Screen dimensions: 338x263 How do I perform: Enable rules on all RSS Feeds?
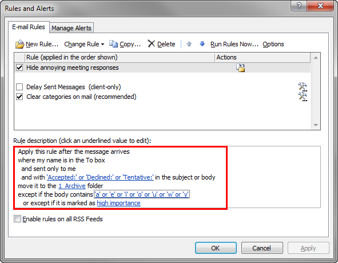(x=17, y=219)
